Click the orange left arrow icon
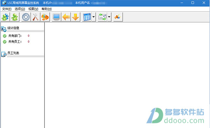This screenshot has width=210, height=128. coord(66,17)
